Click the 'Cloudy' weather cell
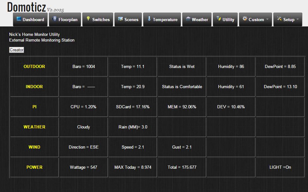 84,127
